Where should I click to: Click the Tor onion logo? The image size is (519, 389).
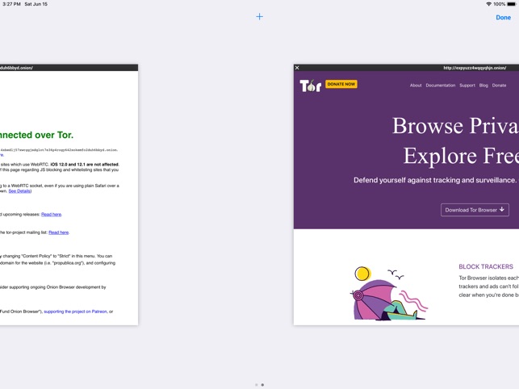(310, 86)
